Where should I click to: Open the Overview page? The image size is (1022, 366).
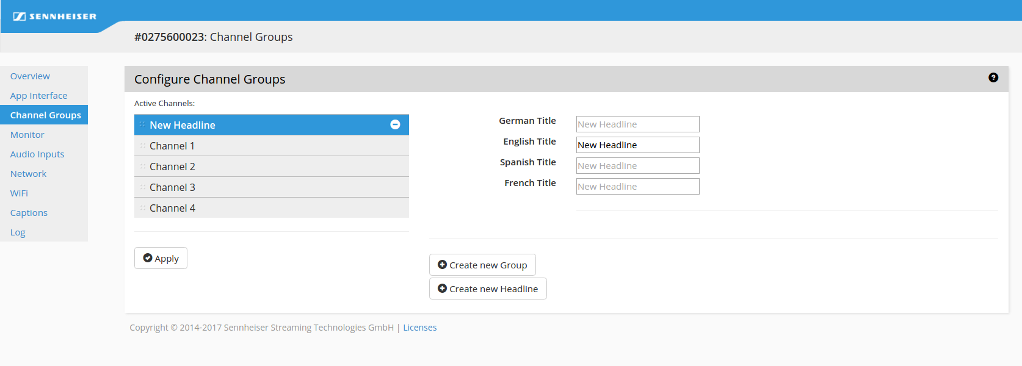pyautogui.click(x=30, y=76)
